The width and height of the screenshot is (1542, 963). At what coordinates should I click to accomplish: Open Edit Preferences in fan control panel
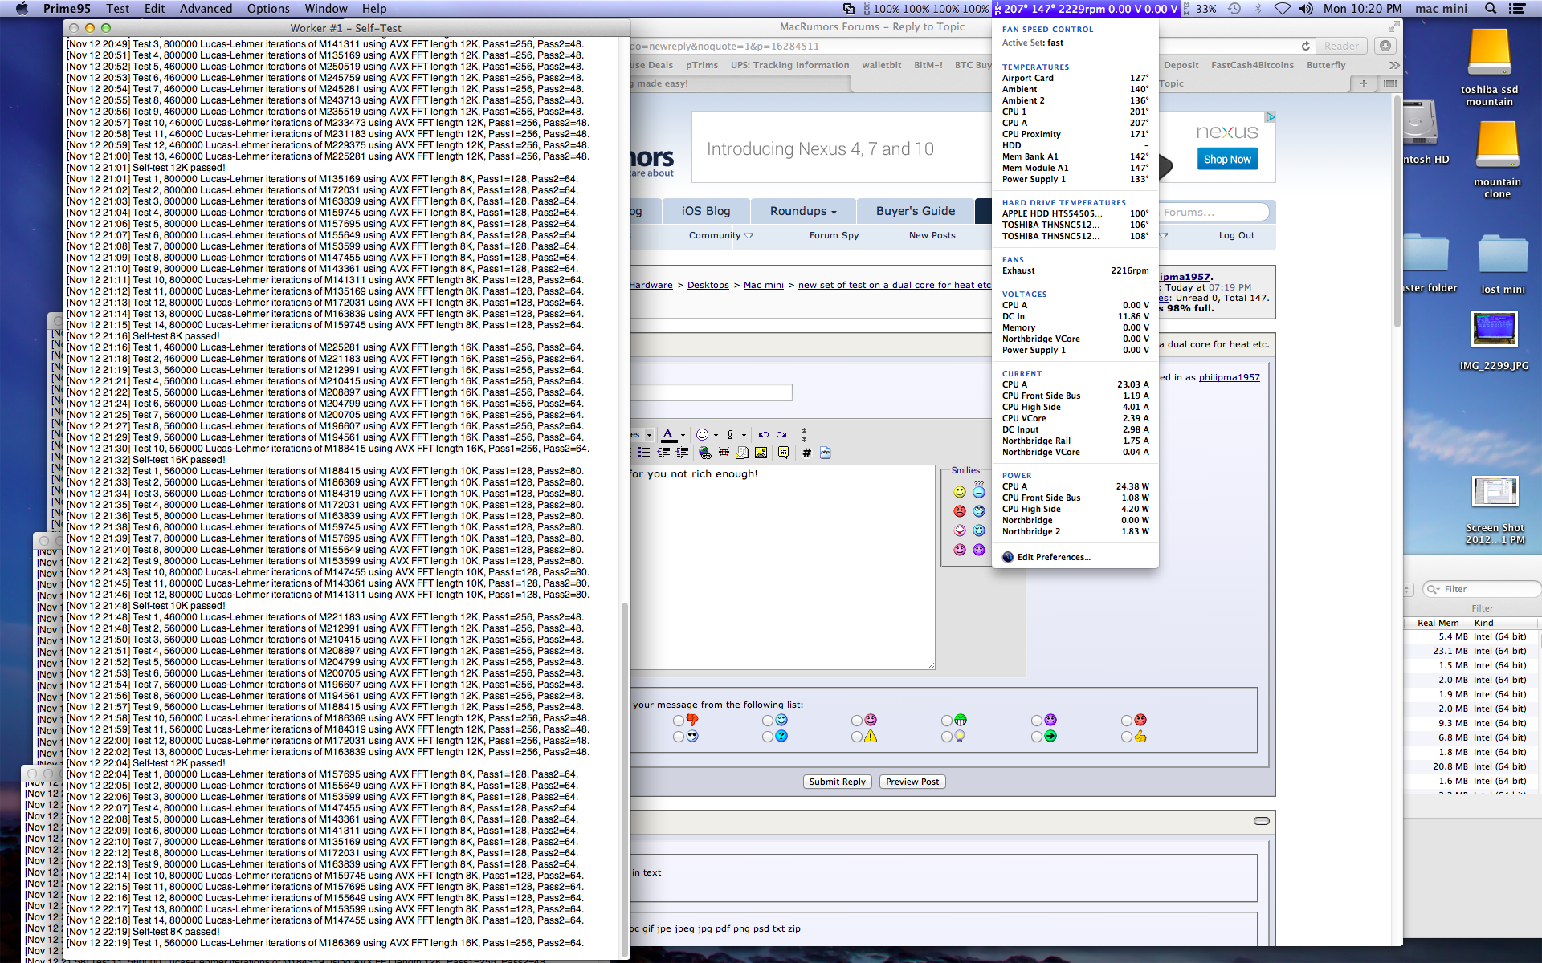tap(1053, 557)
